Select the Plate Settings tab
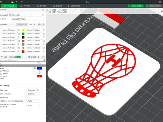 point(5,86)
